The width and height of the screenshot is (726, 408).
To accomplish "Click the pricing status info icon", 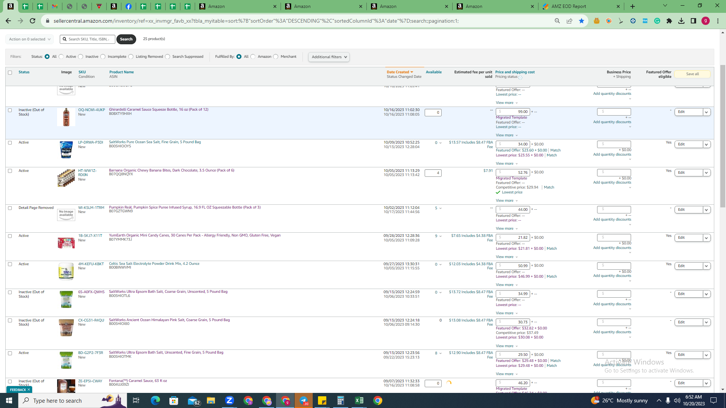I will pyautogui.click(x=520, y=77).
